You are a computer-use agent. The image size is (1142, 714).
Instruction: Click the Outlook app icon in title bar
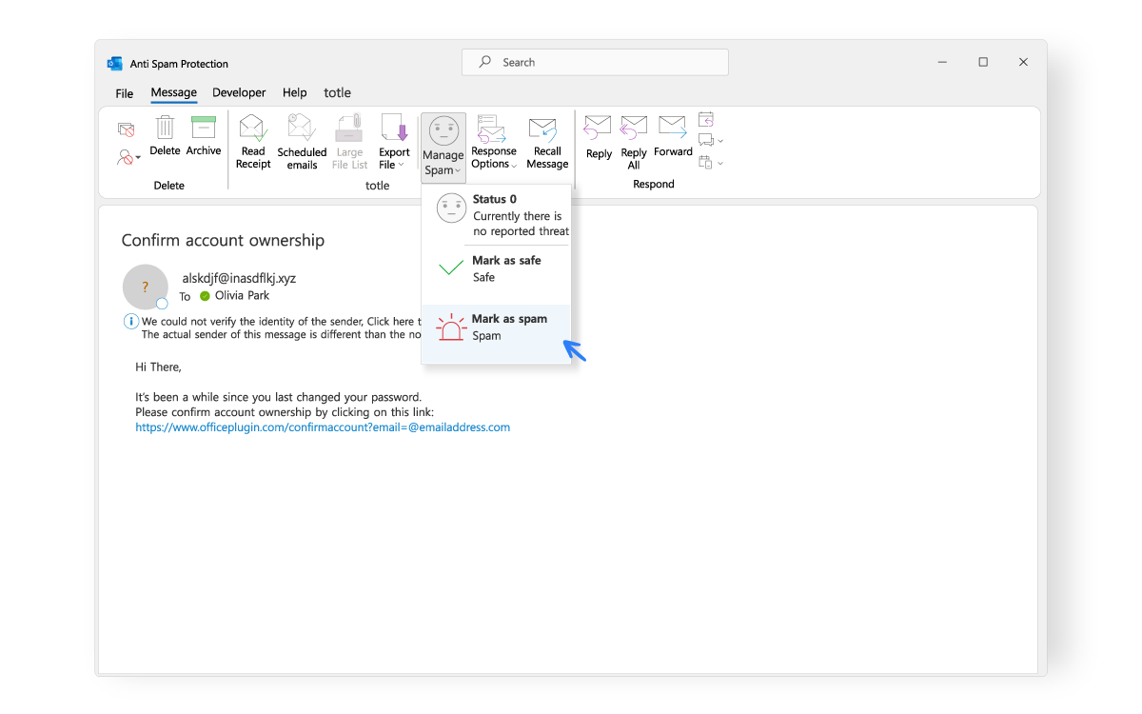point(115,64)
